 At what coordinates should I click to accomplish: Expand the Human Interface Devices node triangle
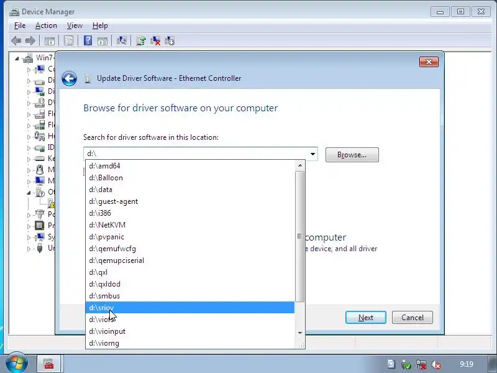click(x=29, y=137)
